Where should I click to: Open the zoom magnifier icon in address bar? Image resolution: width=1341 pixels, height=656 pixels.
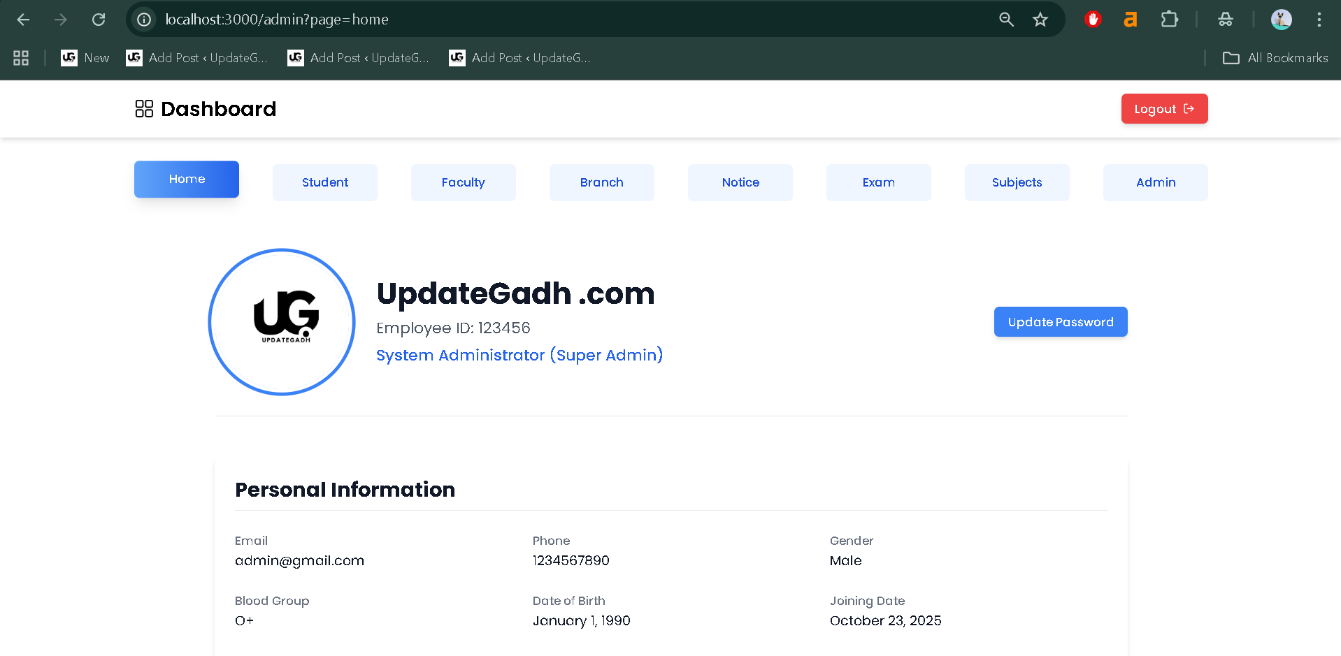pyautogui.click(x=1006, y=20)
